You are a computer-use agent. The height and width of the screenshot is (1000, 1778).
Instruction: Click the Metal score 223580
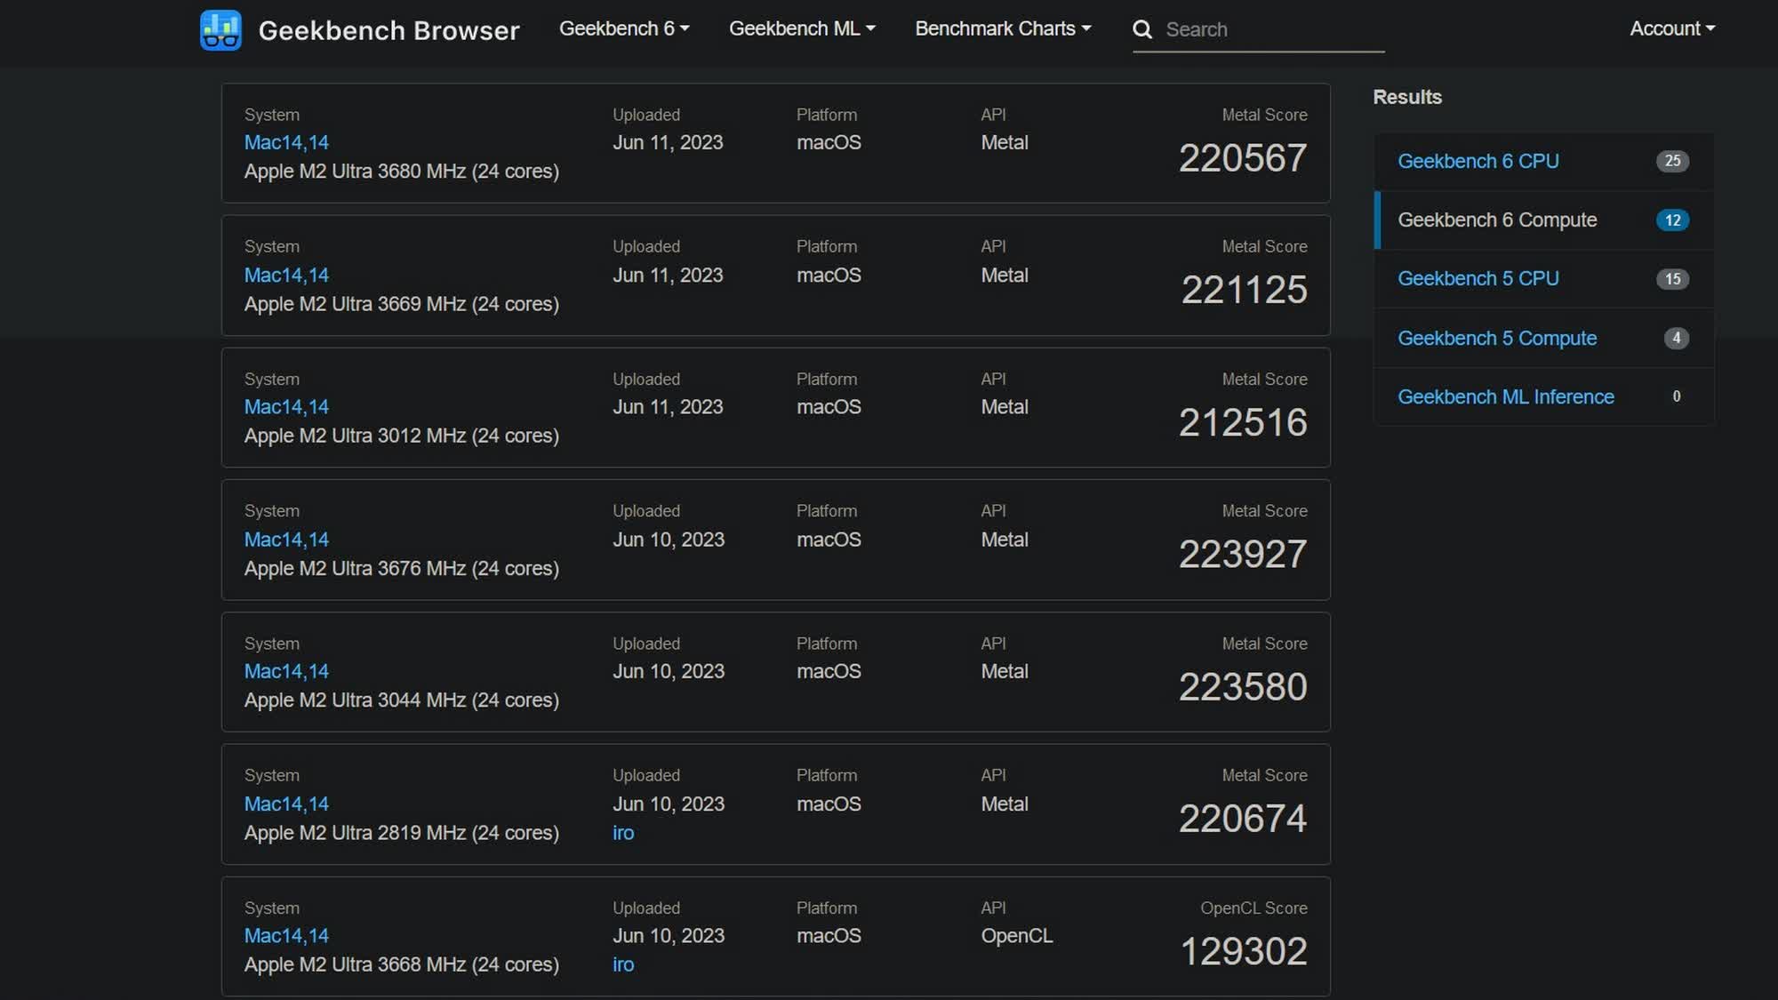[1243, 686]
